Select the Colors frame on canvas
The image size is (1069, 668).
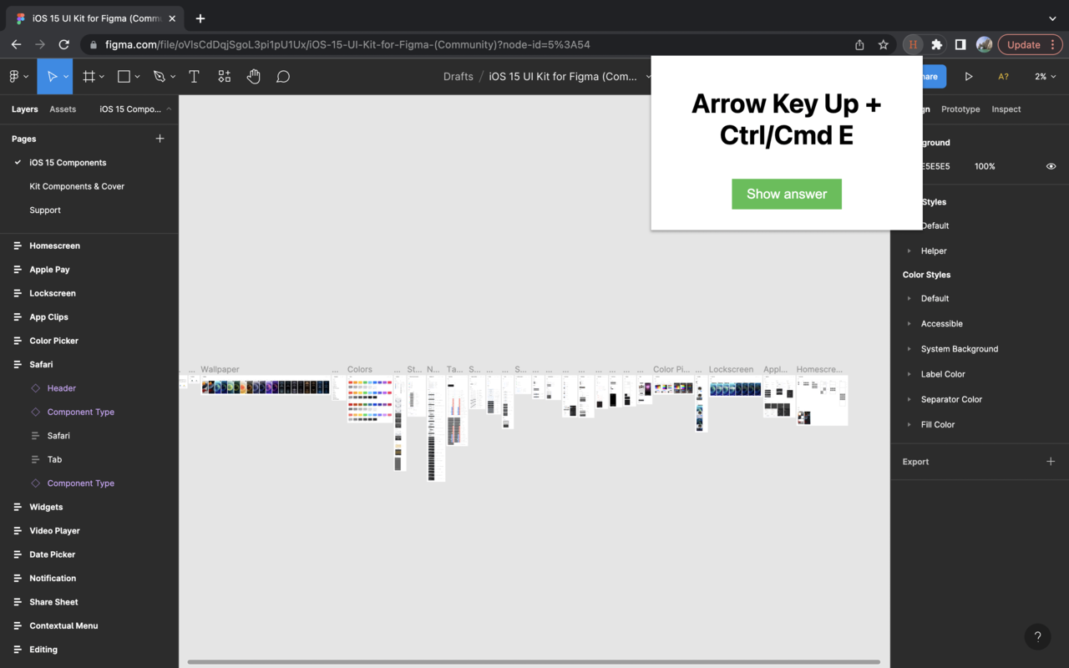click(370, 399)
